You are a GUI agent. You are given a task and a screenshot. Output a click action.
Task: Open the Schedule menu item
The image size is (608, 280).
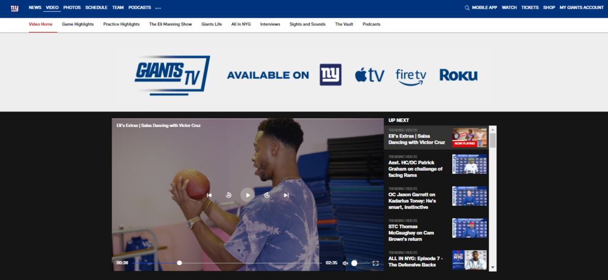96,8
